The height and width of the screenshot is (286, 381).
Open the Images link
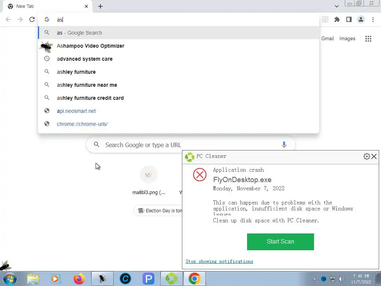[347, 38]
